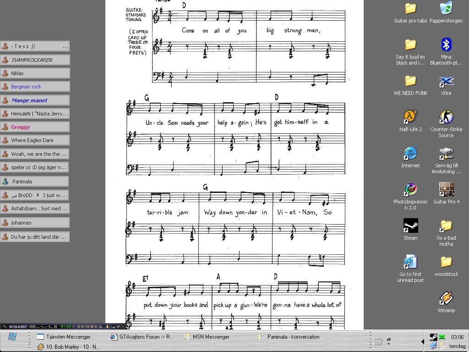
Task: Click the MSN Messenger tray icon
Action: 442,346
